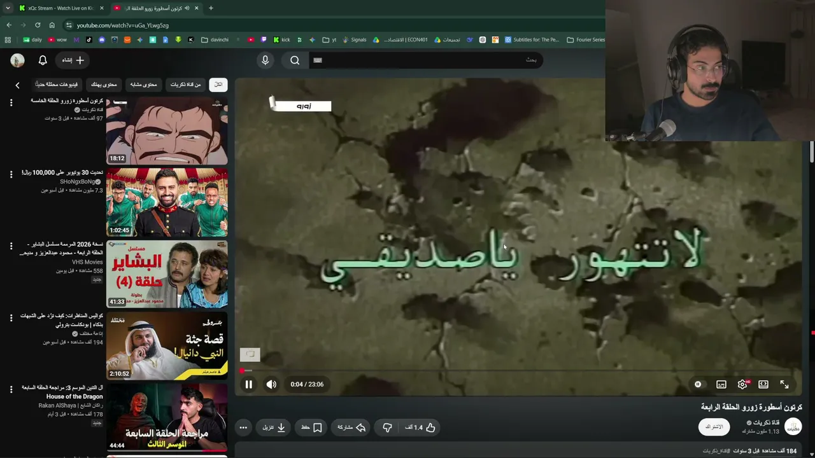Select the محتوى يهمّك filter chip
This screenshot has width=815, height=458.
104,85
